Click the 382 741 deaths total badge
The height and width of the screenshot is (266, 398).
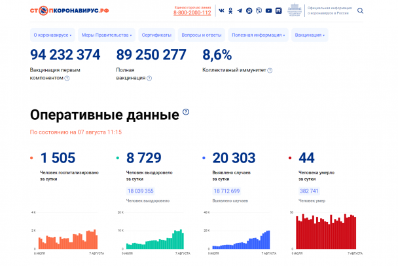pos(309,191)
